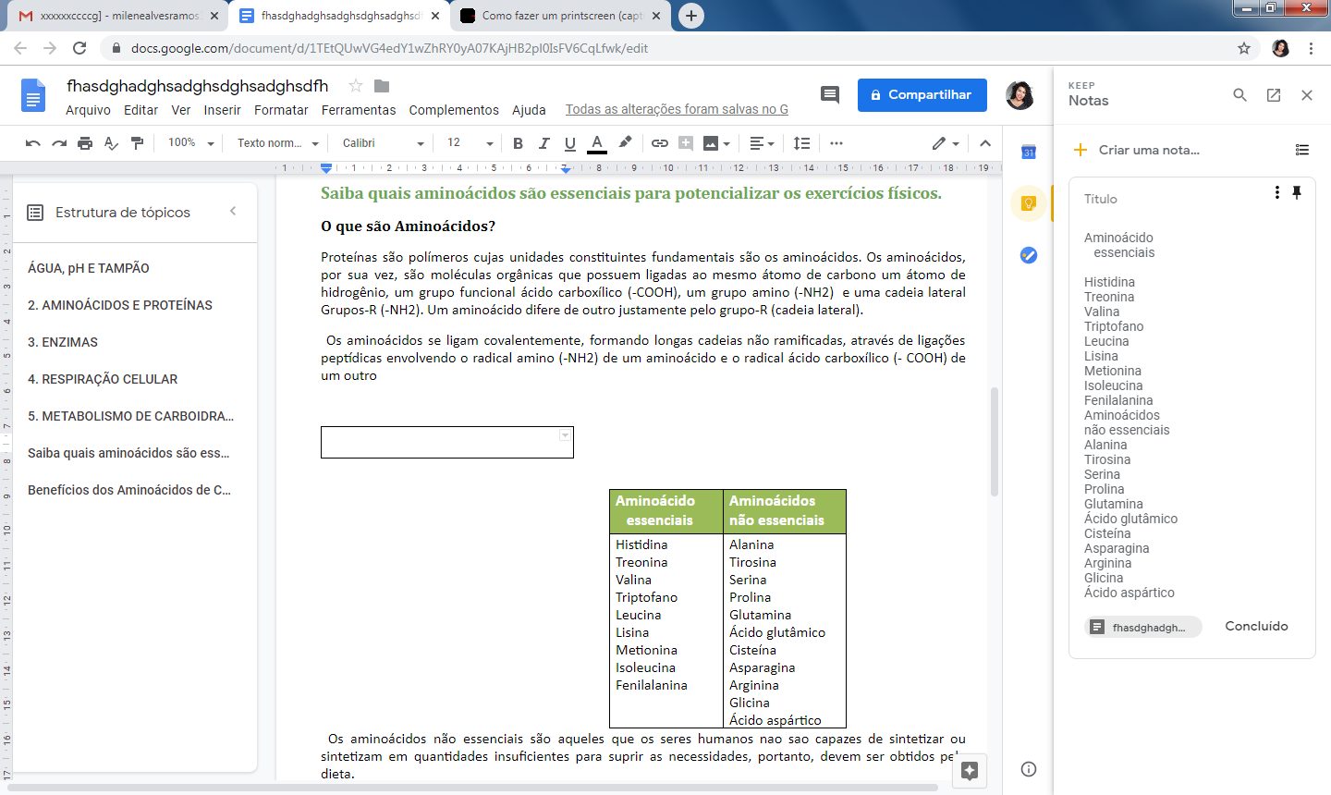Image resolution: width=1331 pixels, height=795 pixels.
Task: Open the Arquivo menu
Action: [88, 110]
